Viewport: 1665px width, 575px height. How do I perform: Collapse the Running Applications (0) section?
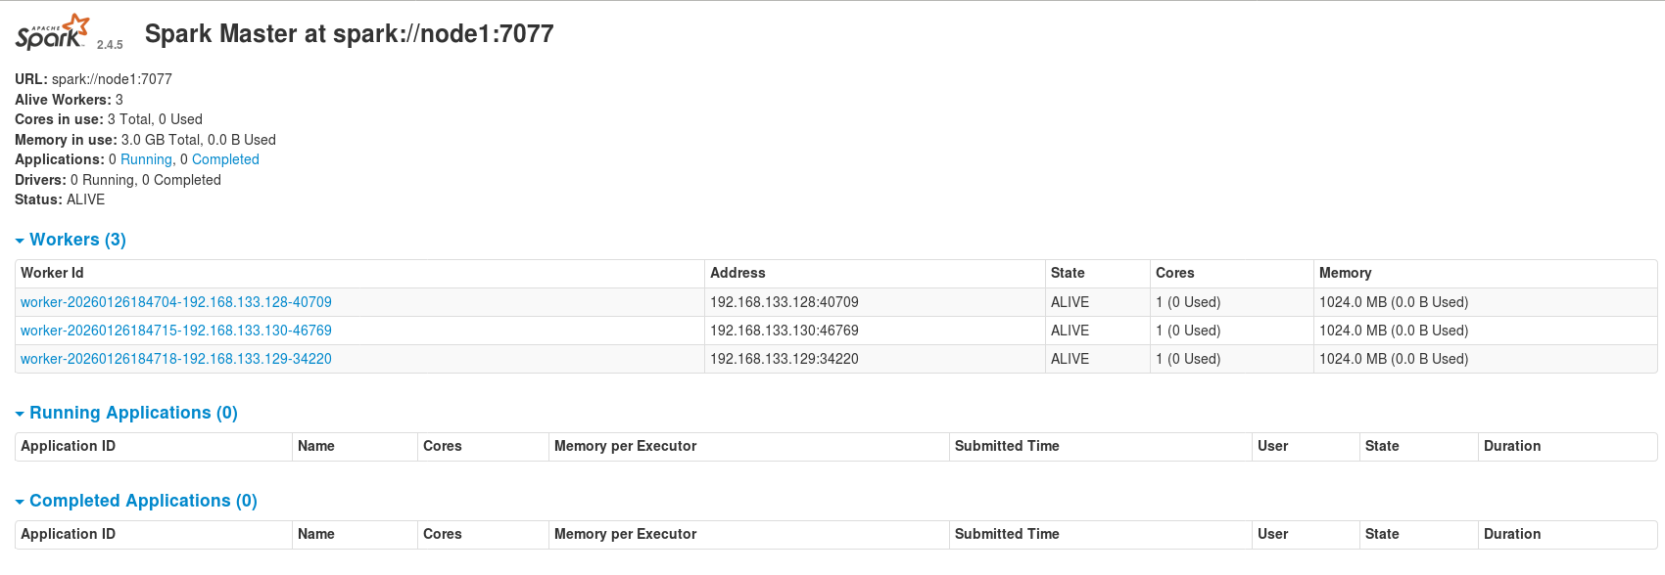pyautogui.click(x=126, y=413)
